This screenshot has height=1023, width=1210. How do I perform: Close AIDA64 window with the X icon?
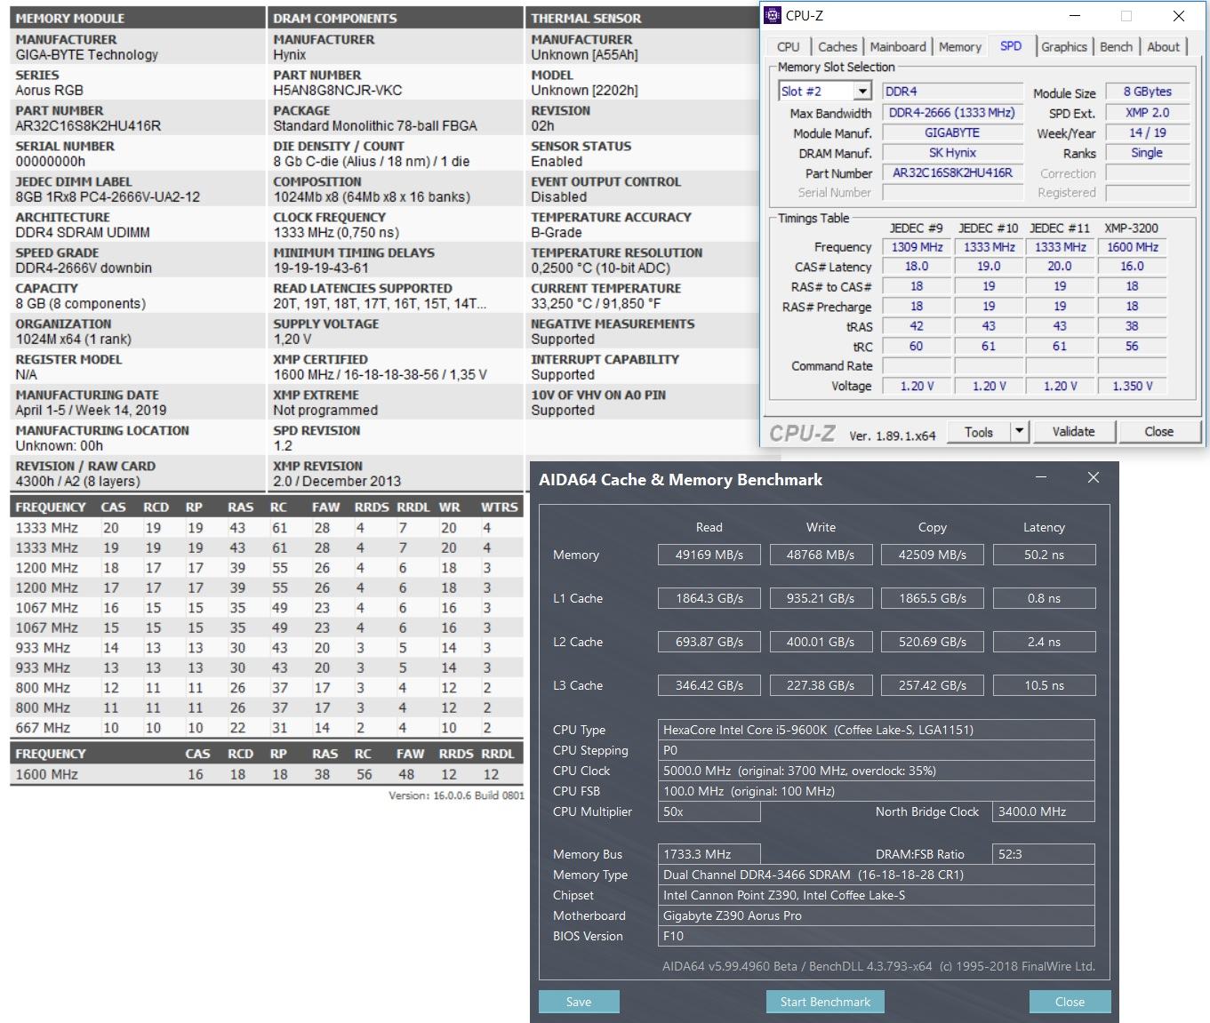point(1094,478)
